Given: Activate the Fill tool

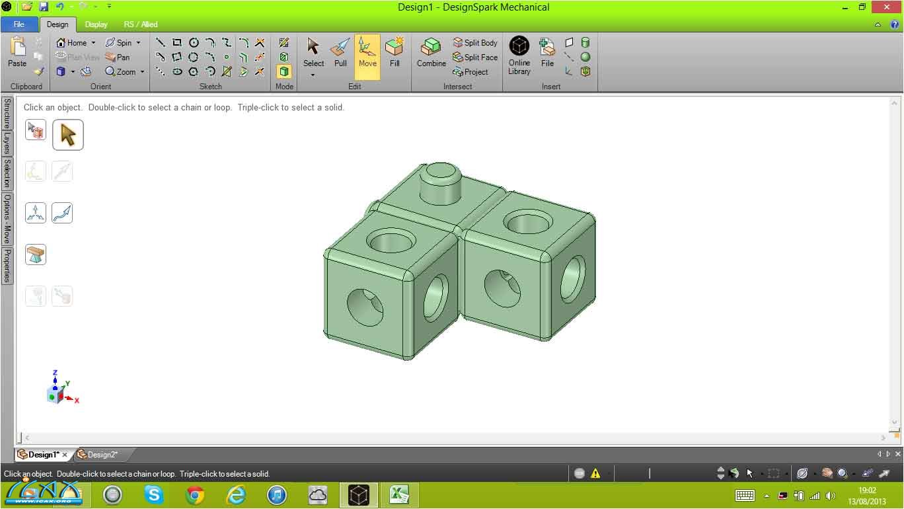Looking at the screenshot, I should [395, 53].
